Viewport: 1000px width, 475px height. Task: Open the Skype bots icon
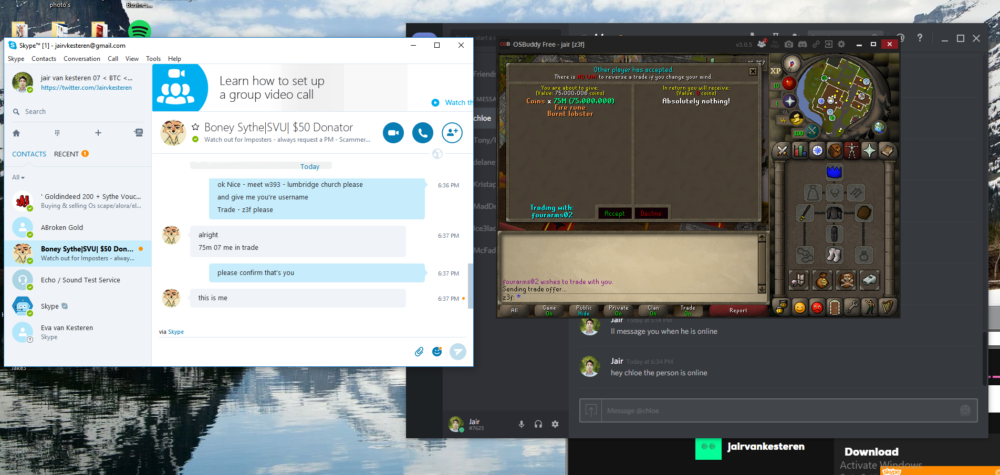click(139, 133)
